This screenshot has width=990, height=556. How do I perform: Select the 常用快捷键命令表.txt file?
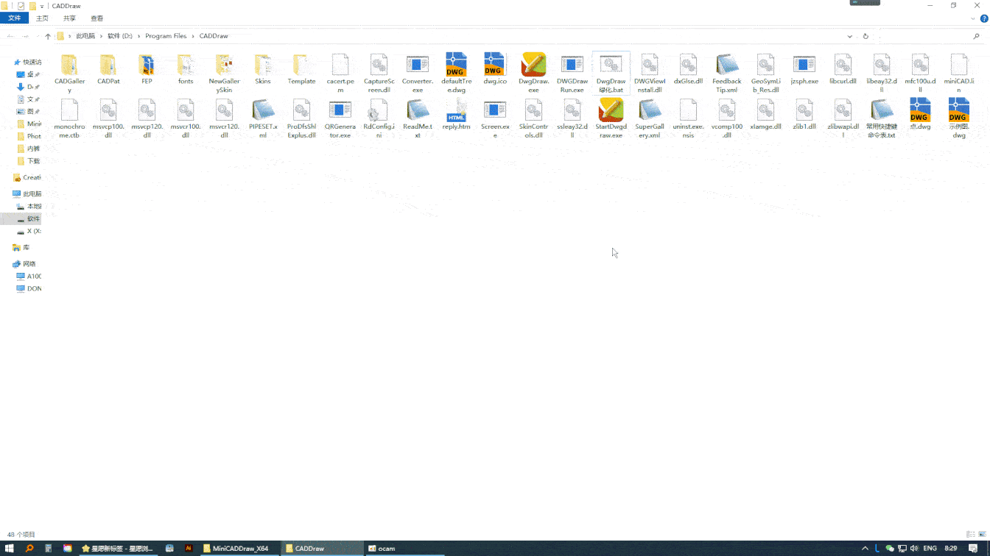pyautogui.click(x=882, y=118)
